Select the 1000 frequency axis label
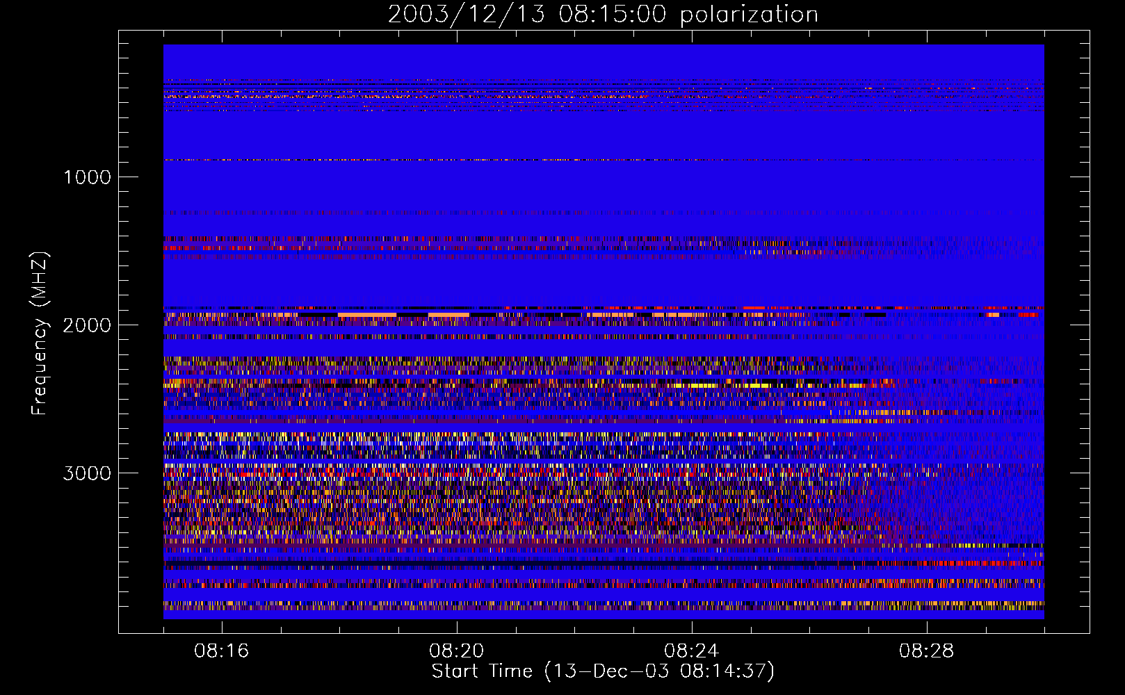Image resolution: width=1125 pixels, height=695 pixels. (87, 177)
